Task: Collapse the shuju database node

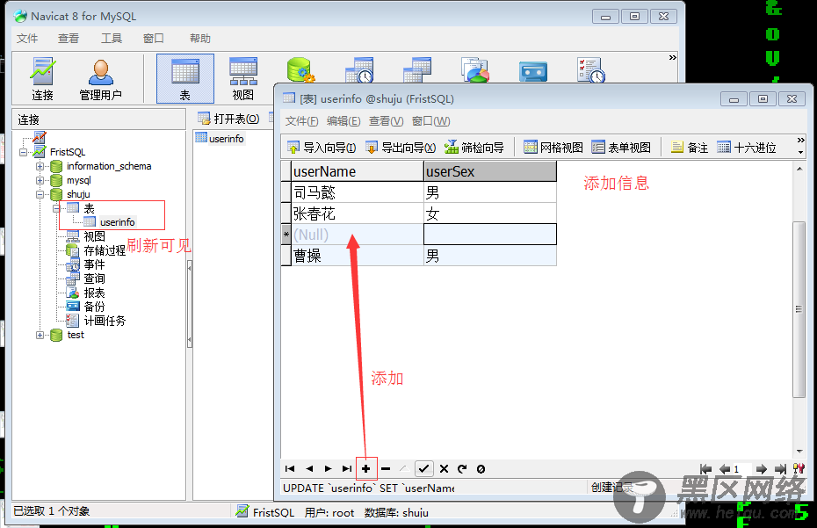Action: pyautogui.click(x=40, y=194)
